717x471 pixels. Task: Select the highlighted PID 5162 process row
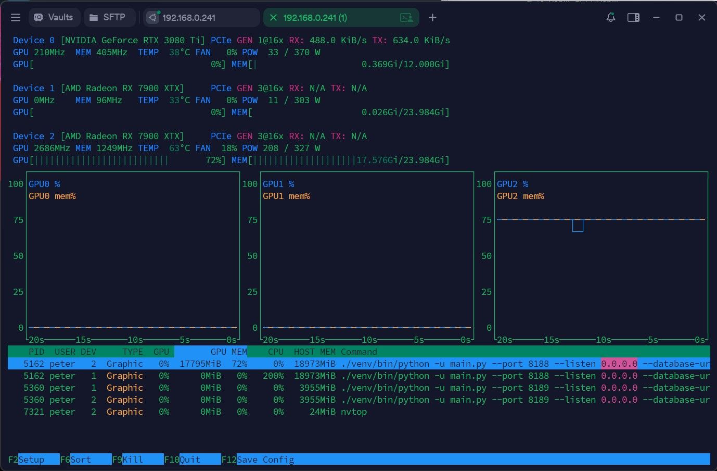[x=359, y=364]
